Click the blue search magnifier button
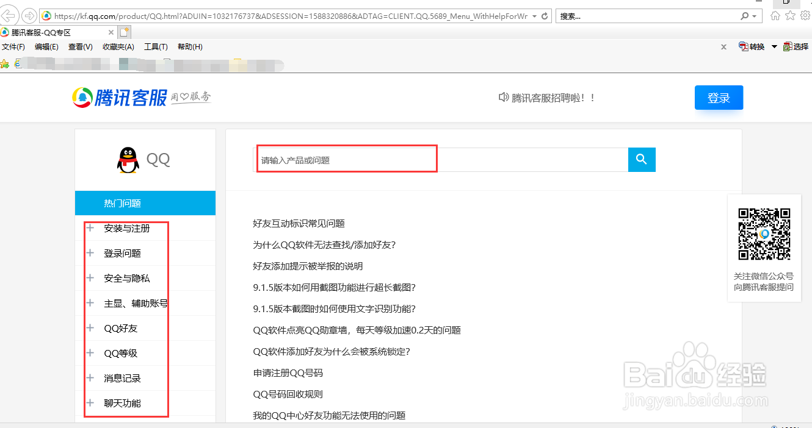This screenshot has height=428, width=812. (642, 160)
